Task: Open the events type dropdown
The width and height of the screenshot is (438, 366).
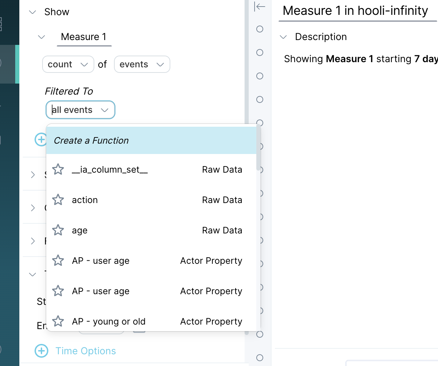Action: (x=142, y=65)
